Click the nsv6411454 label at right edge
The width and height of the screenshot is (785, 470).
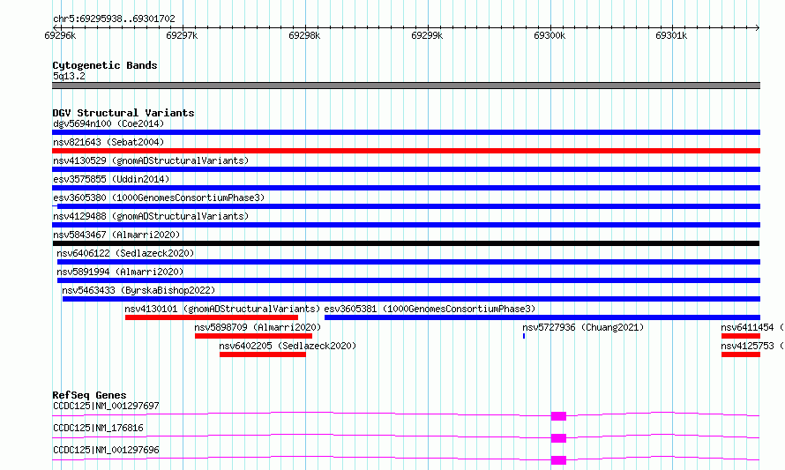752,327
